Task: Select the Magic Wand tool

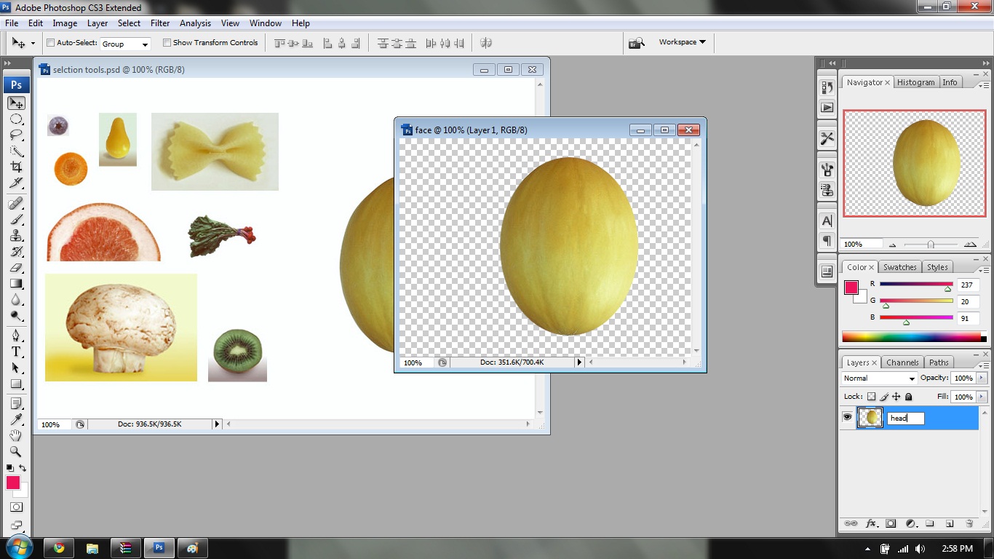Action: [x=16, y=151]
